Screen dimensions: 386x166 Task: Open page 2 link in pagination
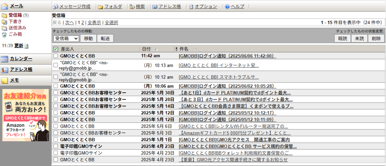83,23
